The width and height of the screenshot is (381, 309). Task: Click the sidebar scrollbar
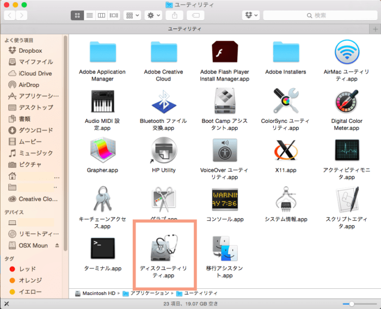[x=65, y=143]
